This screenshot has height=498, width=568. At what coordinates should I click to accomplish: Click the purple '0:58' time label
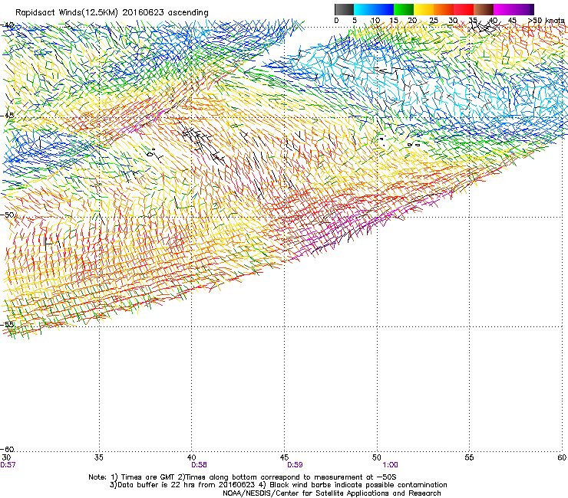[x=200, y=465]
